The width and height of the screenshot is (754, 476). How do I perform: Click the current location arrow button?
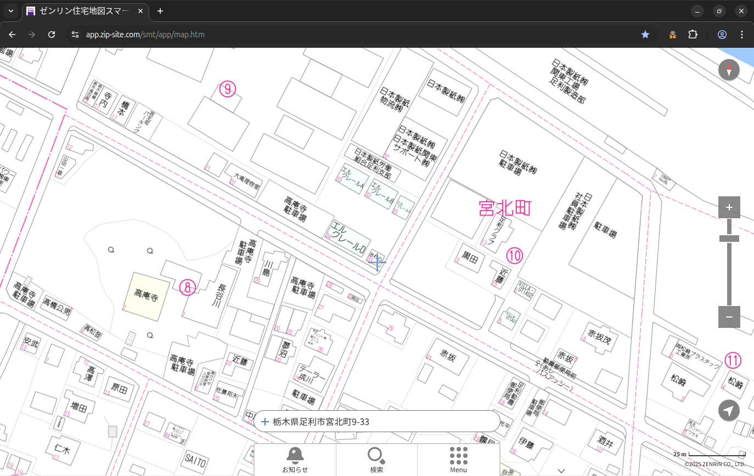(729, 410)
